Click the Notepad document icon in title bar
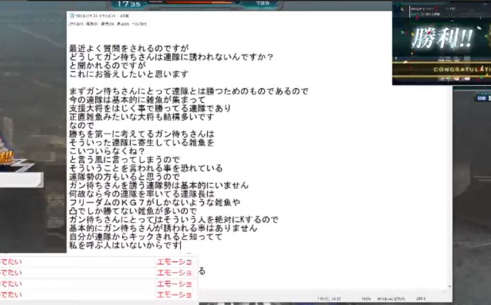 [x=72, y=16]
